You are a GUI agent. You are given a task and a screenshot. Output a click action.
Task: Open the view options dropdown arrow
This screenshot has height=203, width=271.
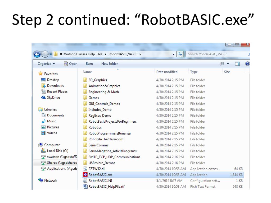coord(228,64)
